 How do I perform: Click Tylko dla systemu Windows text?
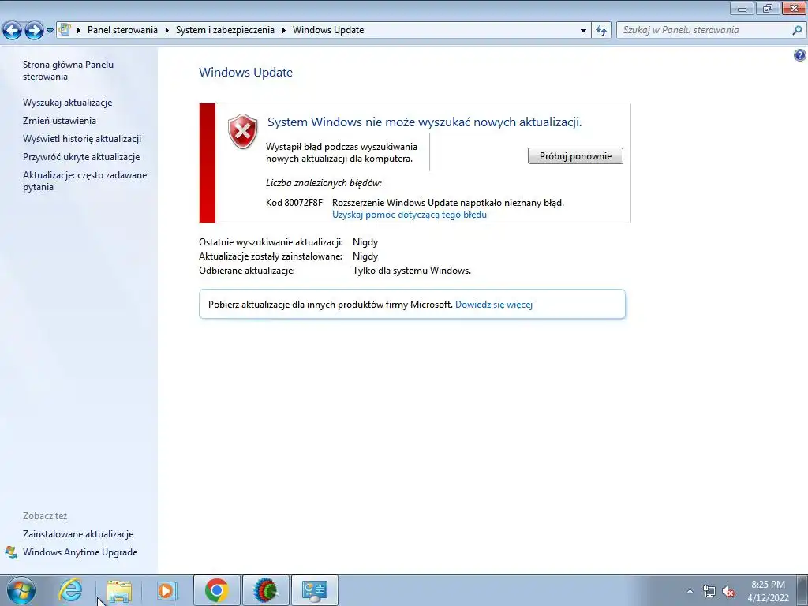click(412, 271)
